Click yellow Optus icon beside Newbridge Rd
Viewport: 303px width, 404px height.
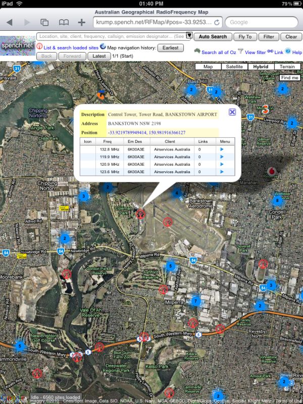(x=22, y=256)
